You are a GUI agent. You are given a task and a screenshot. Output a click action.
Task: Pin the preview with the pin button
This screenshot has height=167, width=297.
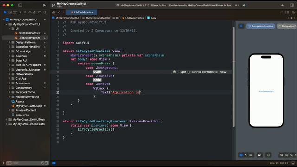[x=241, y=26]
